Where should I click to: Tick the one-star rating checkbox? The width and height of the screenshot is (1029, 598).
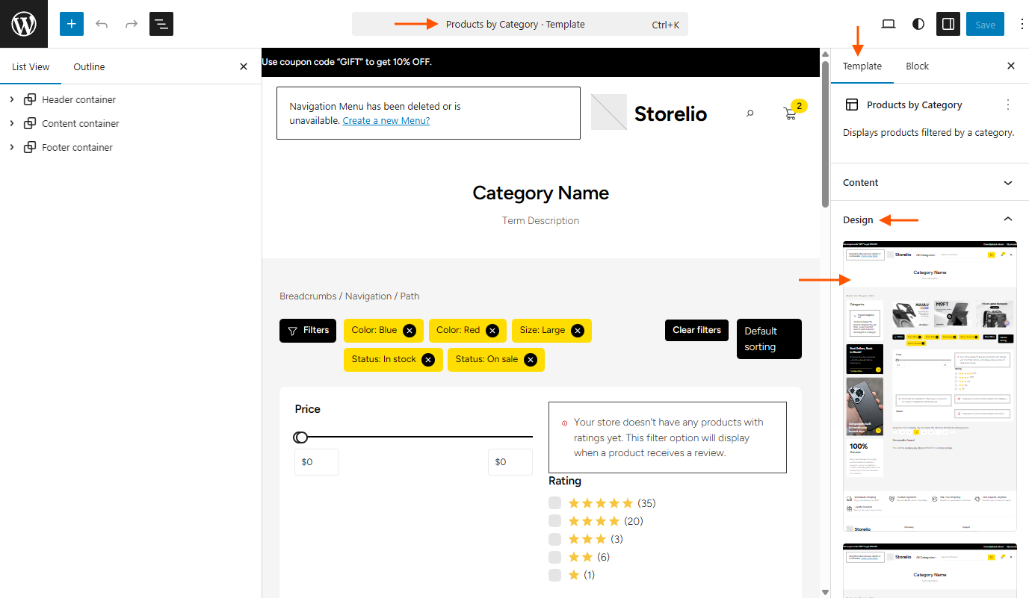[x=554, y=575]
